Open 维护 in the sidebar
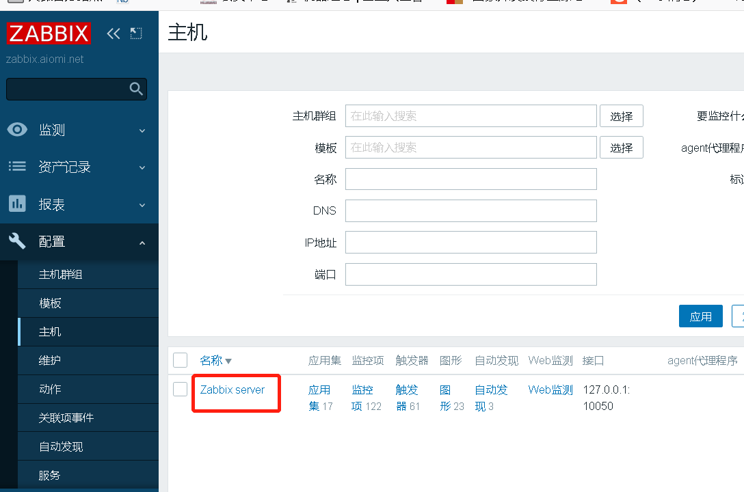 tap(88, 361)
